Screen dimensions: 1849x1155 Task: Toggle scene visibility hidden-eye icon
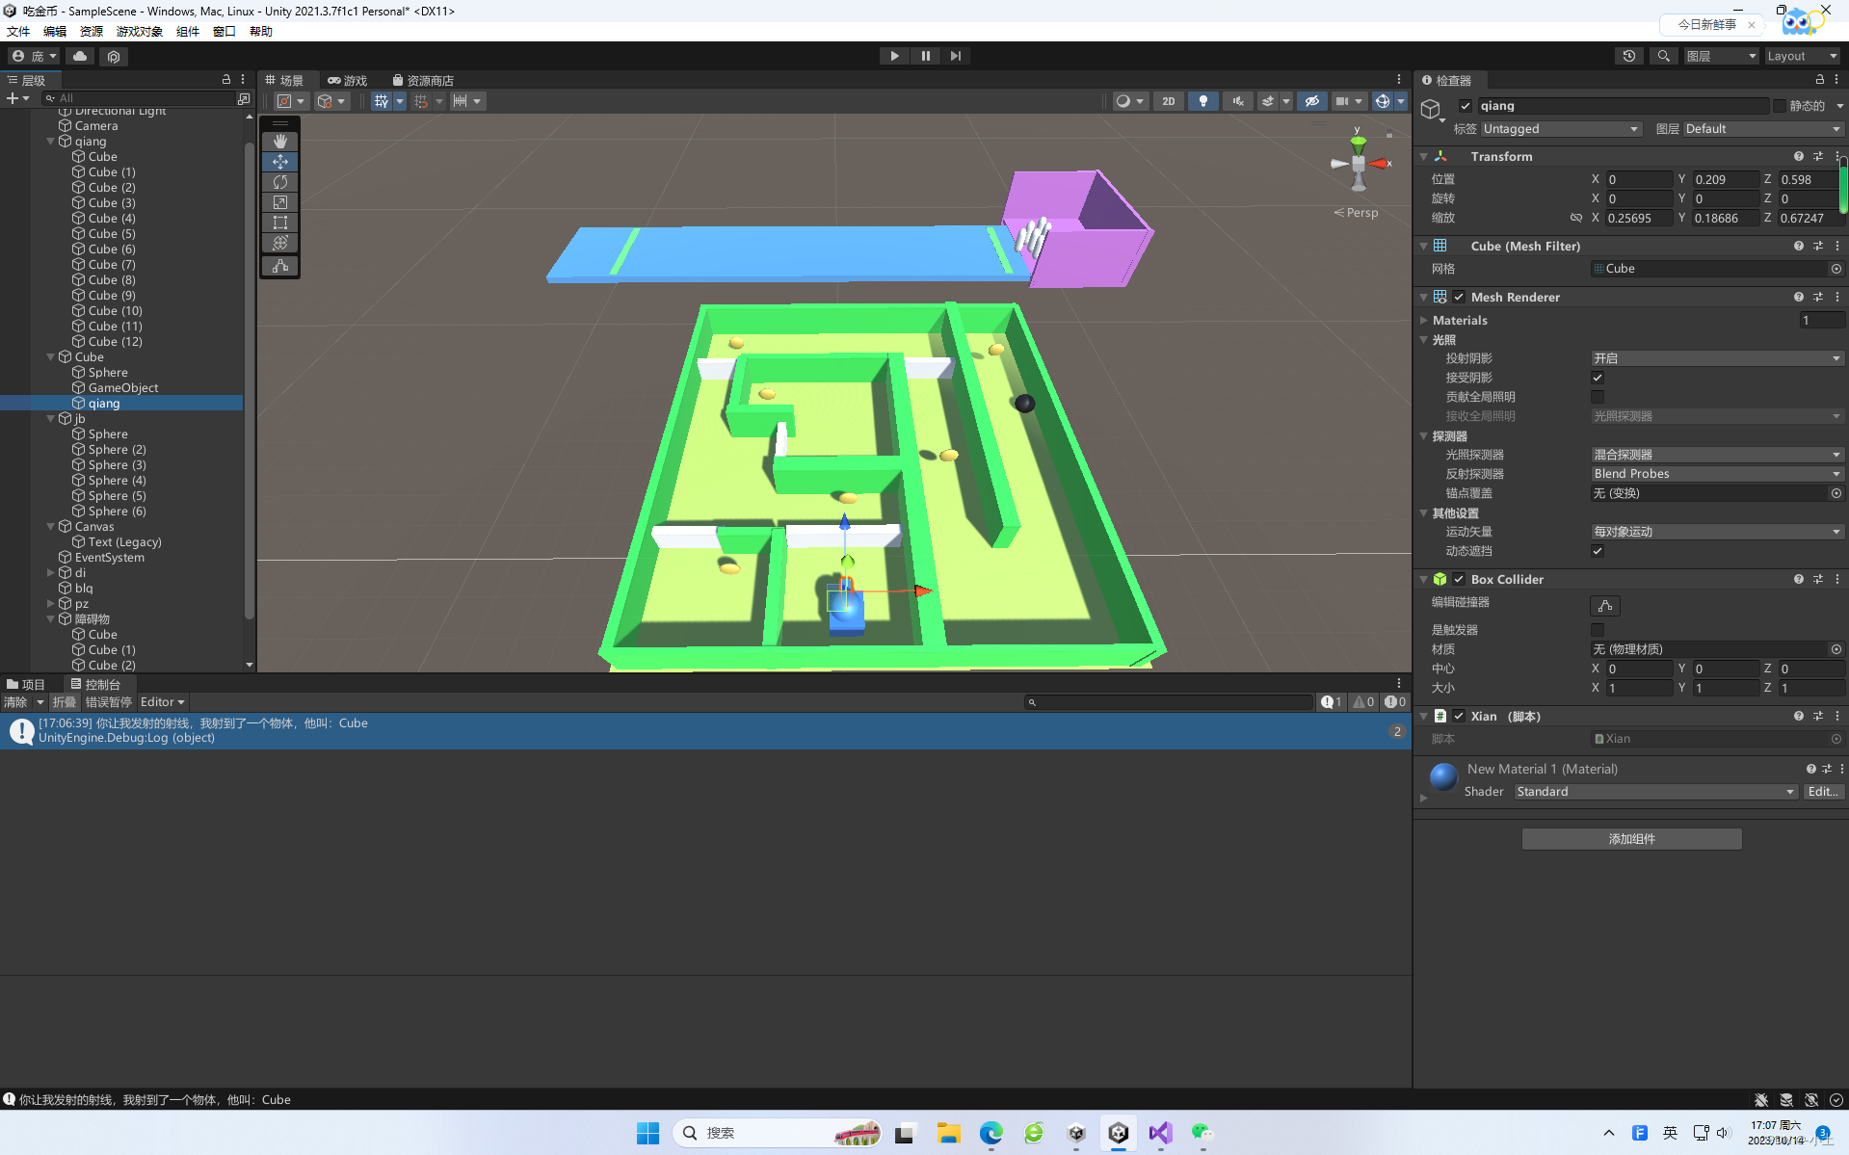click(1311, 101)
